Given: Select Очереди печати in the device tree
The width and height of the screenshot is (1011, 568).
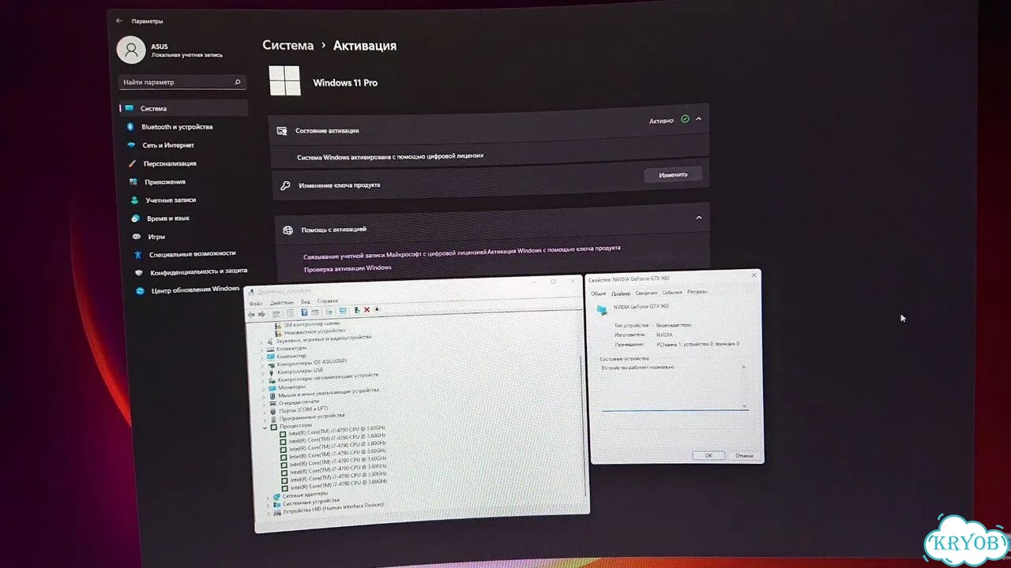Looking at the screenshot, I should click(x=299, y=402).
